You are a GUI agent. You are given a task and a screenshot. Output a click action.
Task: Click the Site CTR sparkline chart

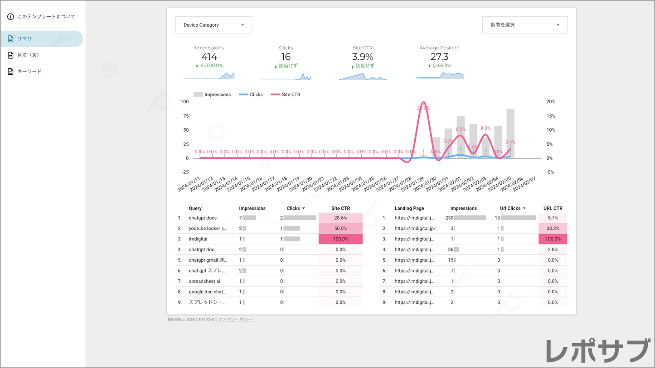tap(363, 77)
